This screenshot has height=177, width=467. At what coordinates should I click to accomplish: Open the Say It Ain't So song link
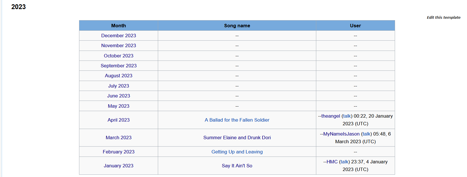237,166
